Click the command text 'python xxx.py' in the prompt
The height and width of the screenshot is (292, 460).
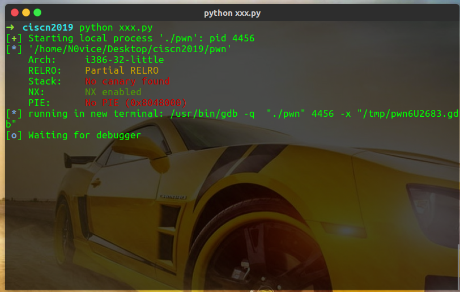(116, 28)
